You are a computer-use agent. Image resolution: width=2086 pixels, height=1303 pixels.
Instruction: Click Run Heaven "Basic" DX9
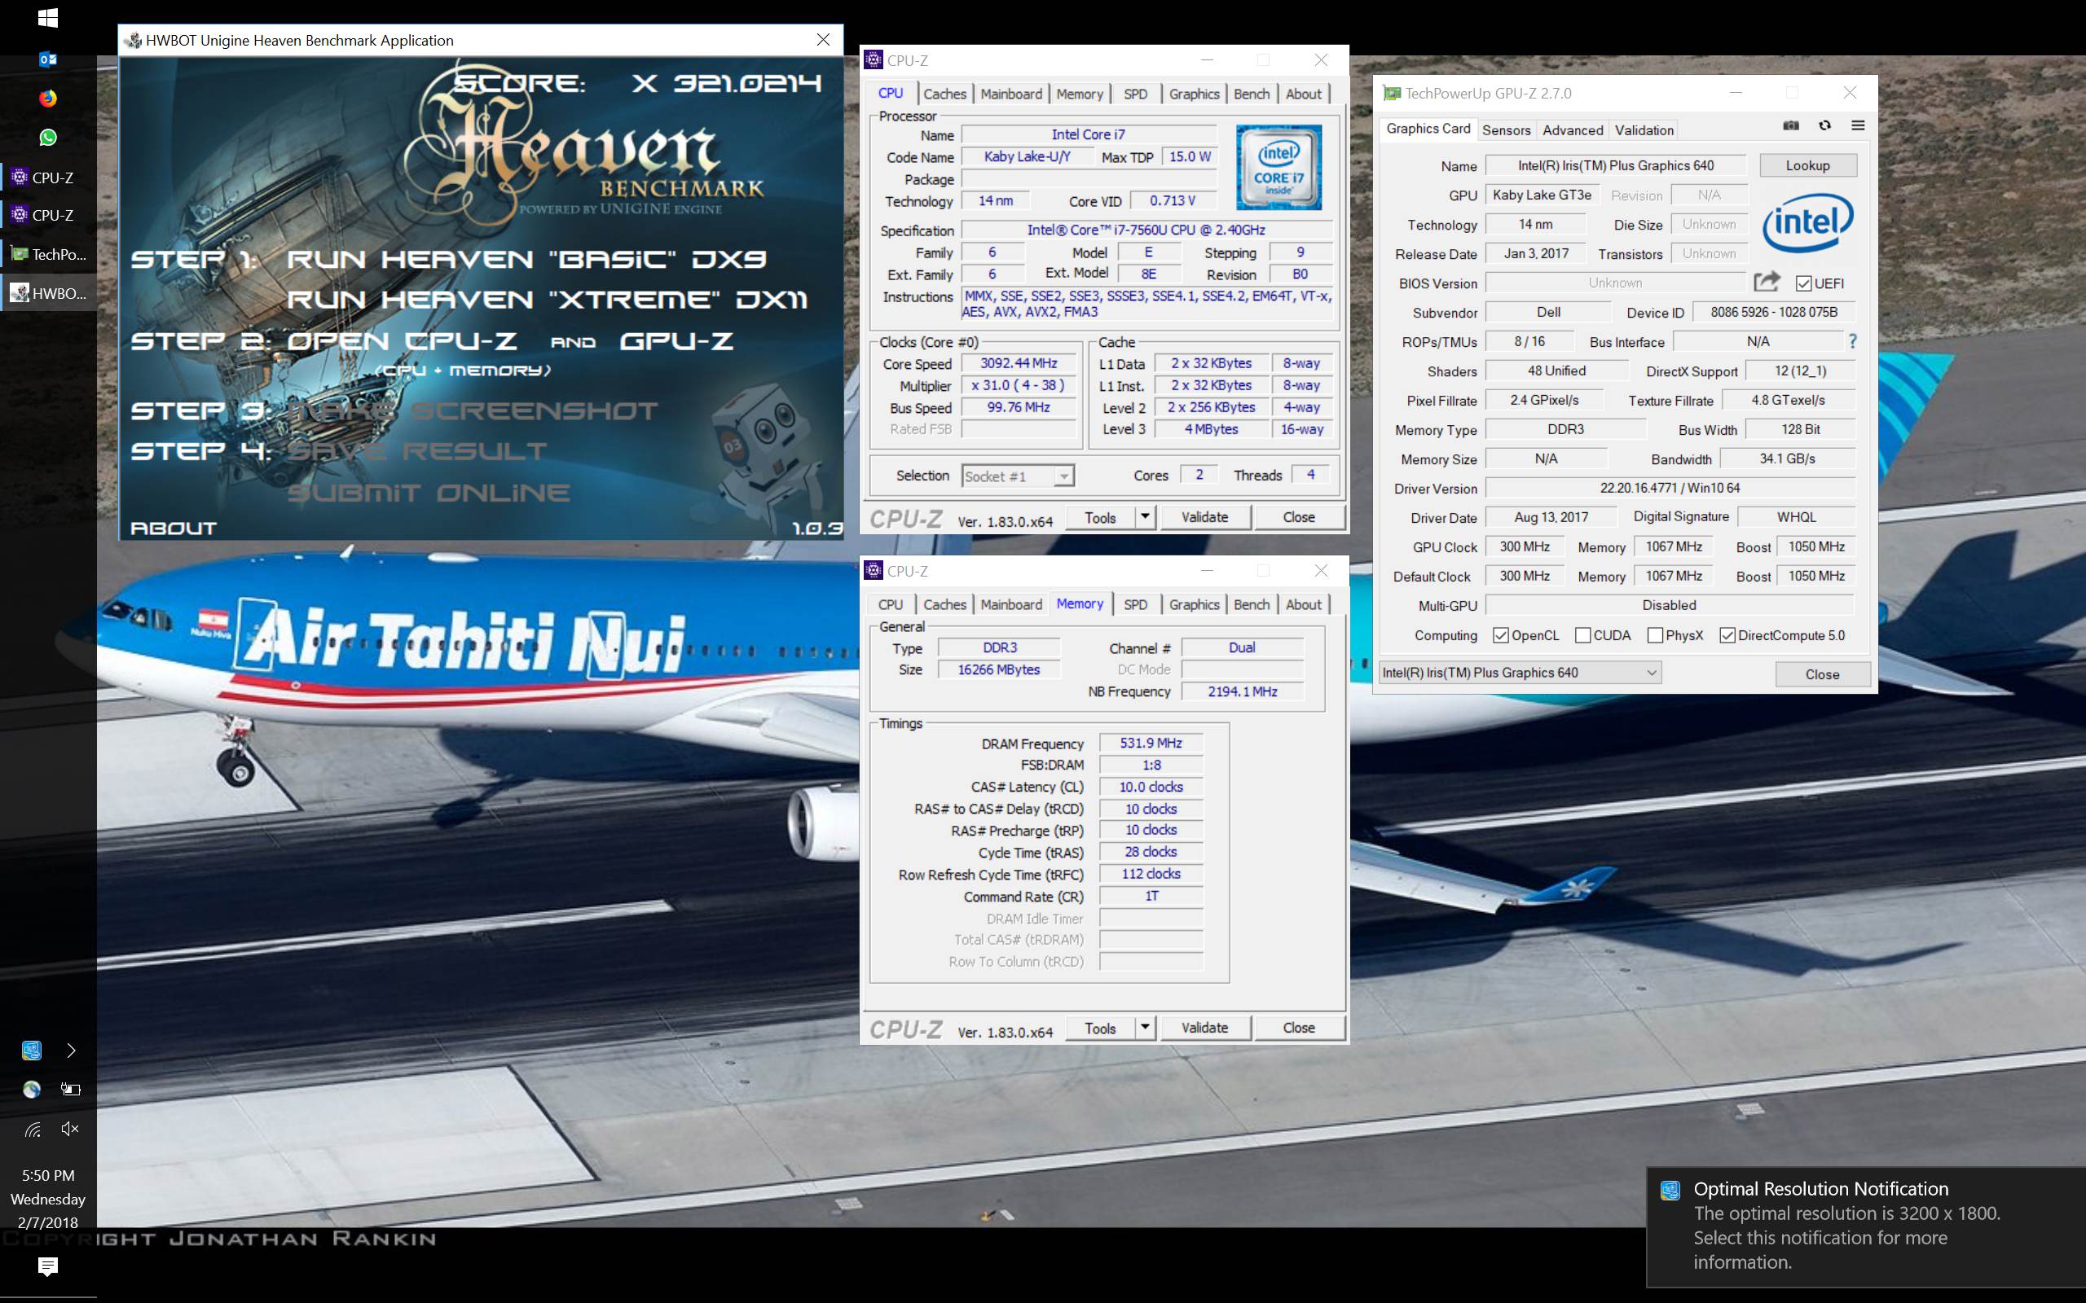point(526,260)
